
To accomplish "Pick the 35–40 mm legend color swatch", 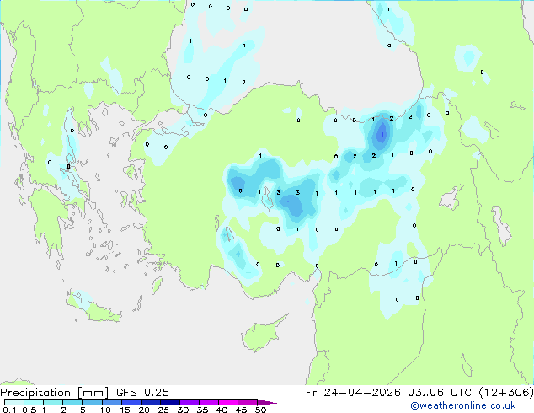I will tap(208, 402).
